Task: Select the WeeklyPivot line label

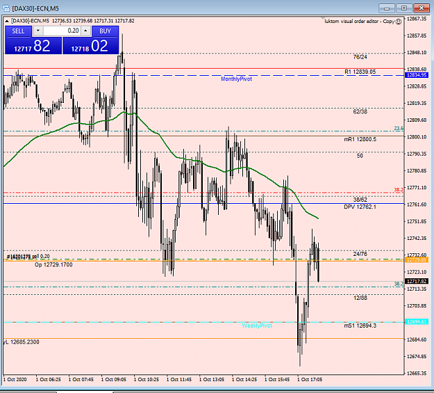Action: tap(257, 326)
